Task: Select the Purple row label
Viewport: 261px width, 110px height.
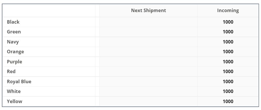Action: click(14, 62)
